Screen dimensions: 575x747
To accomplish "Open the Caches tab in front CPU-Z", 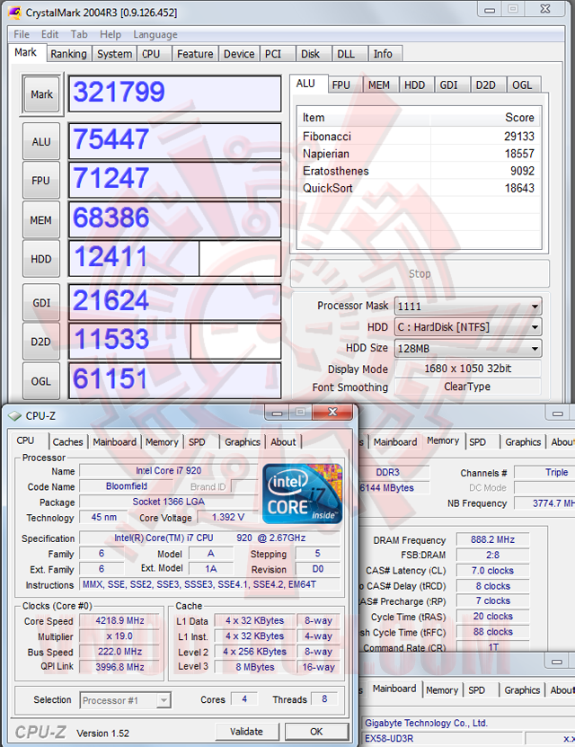I will [67, 441].
